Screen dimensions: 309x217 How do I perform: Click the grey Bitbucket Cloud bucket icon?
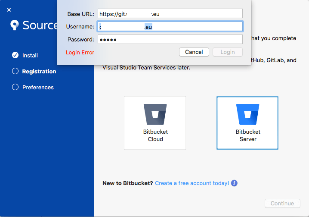point(155,114)
